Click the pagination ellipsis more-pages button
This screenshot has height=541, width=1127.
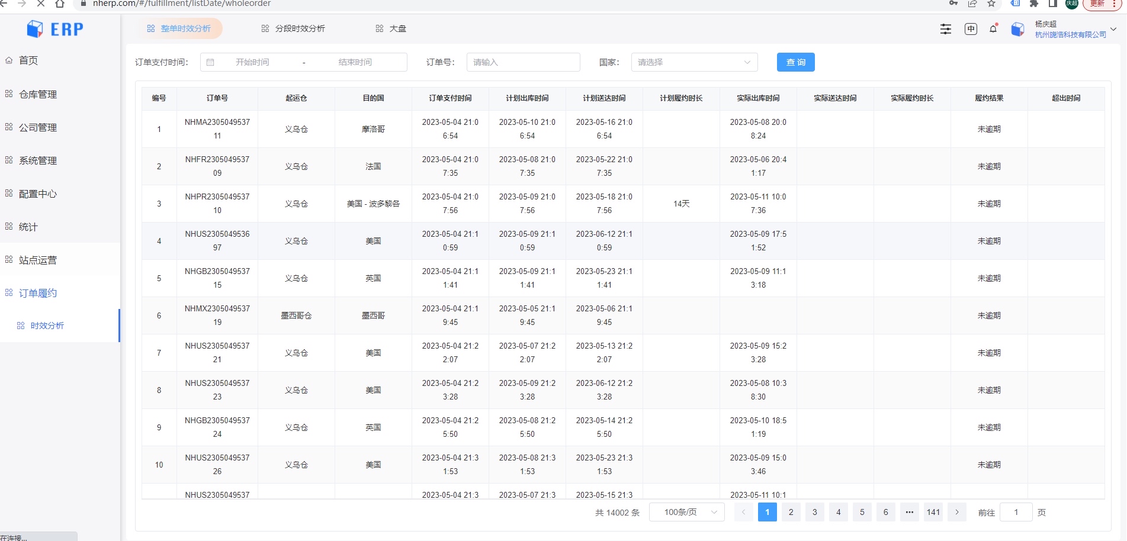910,512
